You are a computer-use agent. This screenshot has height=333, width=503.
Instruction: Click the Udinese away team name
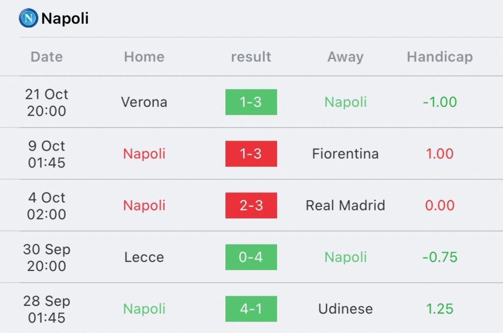click(345, 309)
